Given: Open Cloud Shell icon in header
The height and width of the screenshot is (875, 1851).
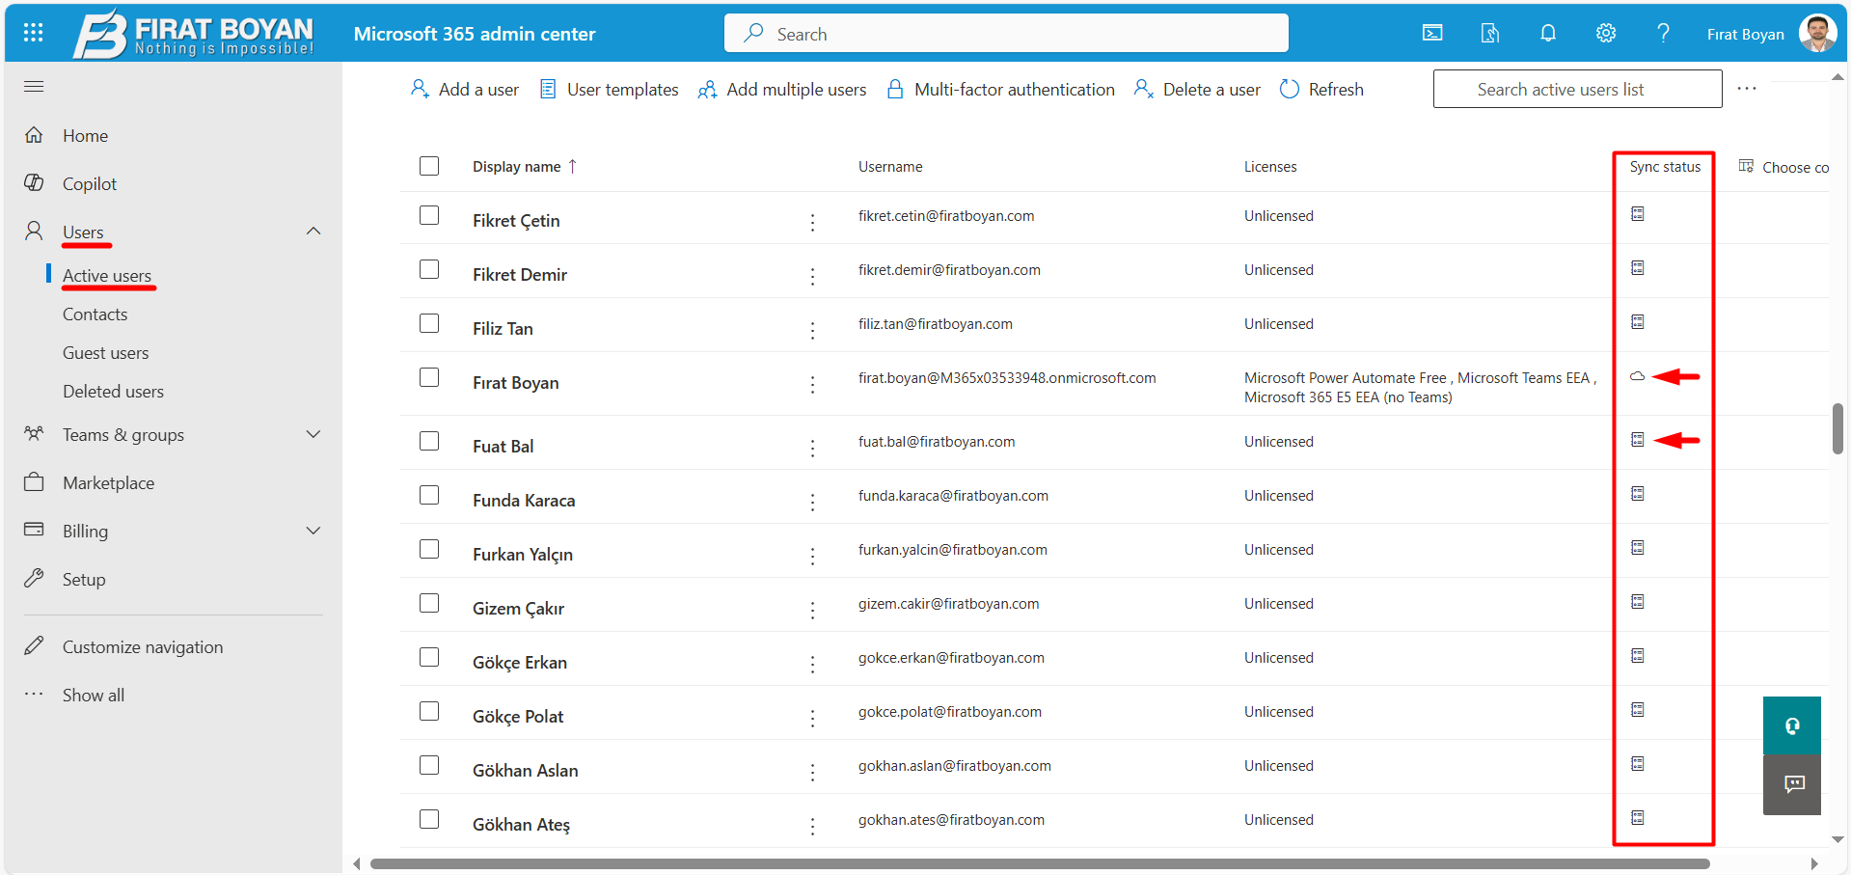Looking at the screenshot, I should click(x=1432, y=34).
